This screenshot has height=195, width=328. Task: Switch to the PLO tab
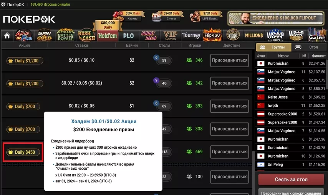[x=128, y=36]
